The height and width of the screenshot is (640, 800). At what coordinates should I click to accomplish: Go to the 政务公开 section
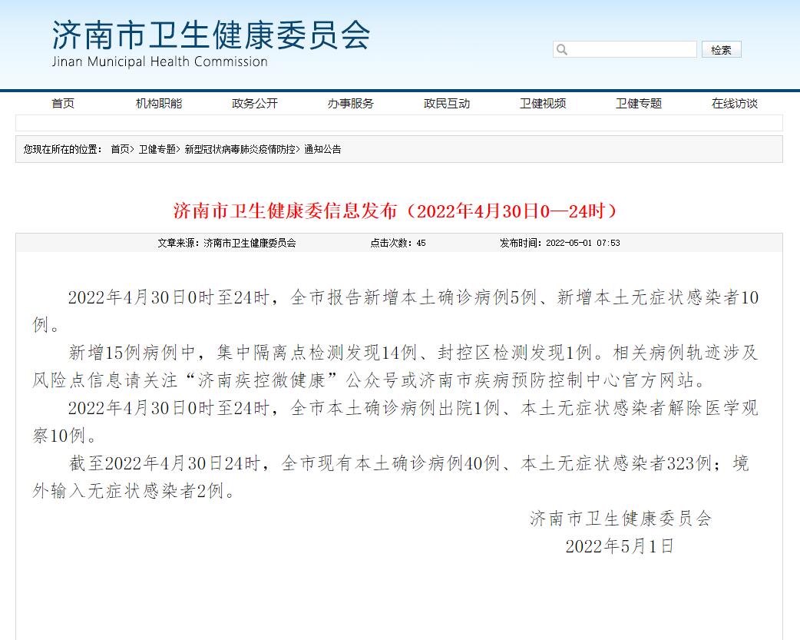point(255,104)
